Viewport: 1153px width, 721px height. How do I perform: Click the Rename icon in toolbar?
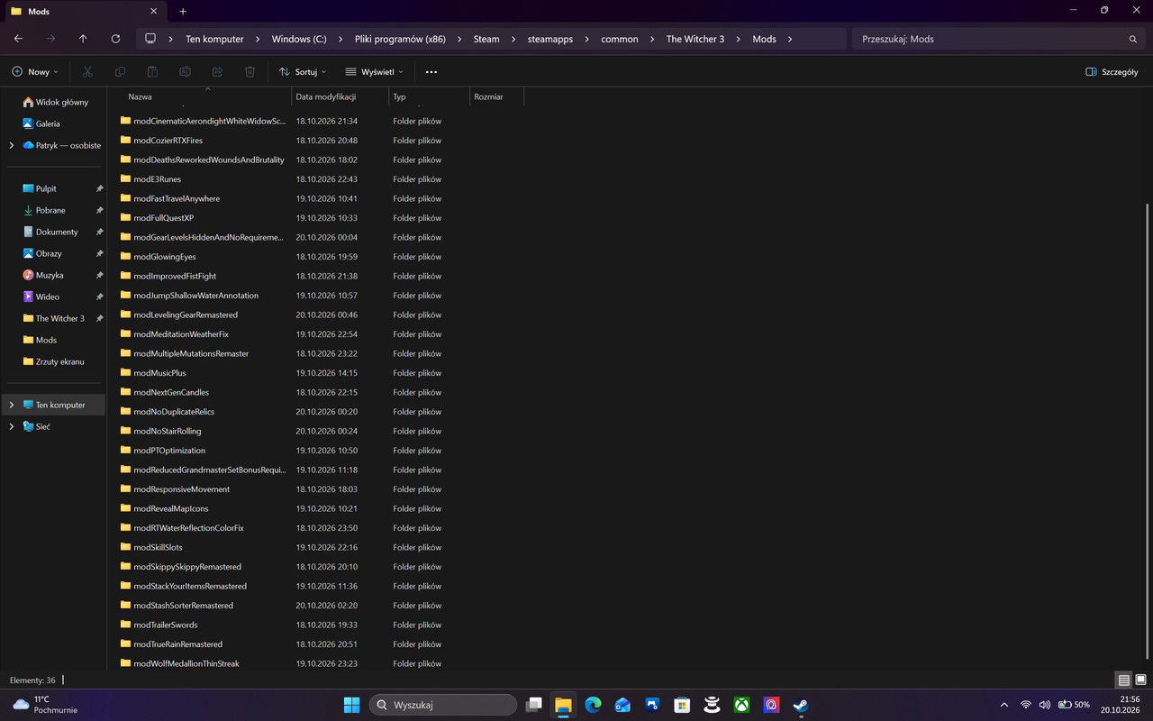185,72
